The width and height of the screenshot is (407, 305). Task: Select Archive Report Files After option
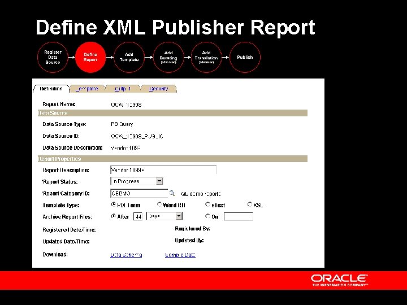pos(114,216)
